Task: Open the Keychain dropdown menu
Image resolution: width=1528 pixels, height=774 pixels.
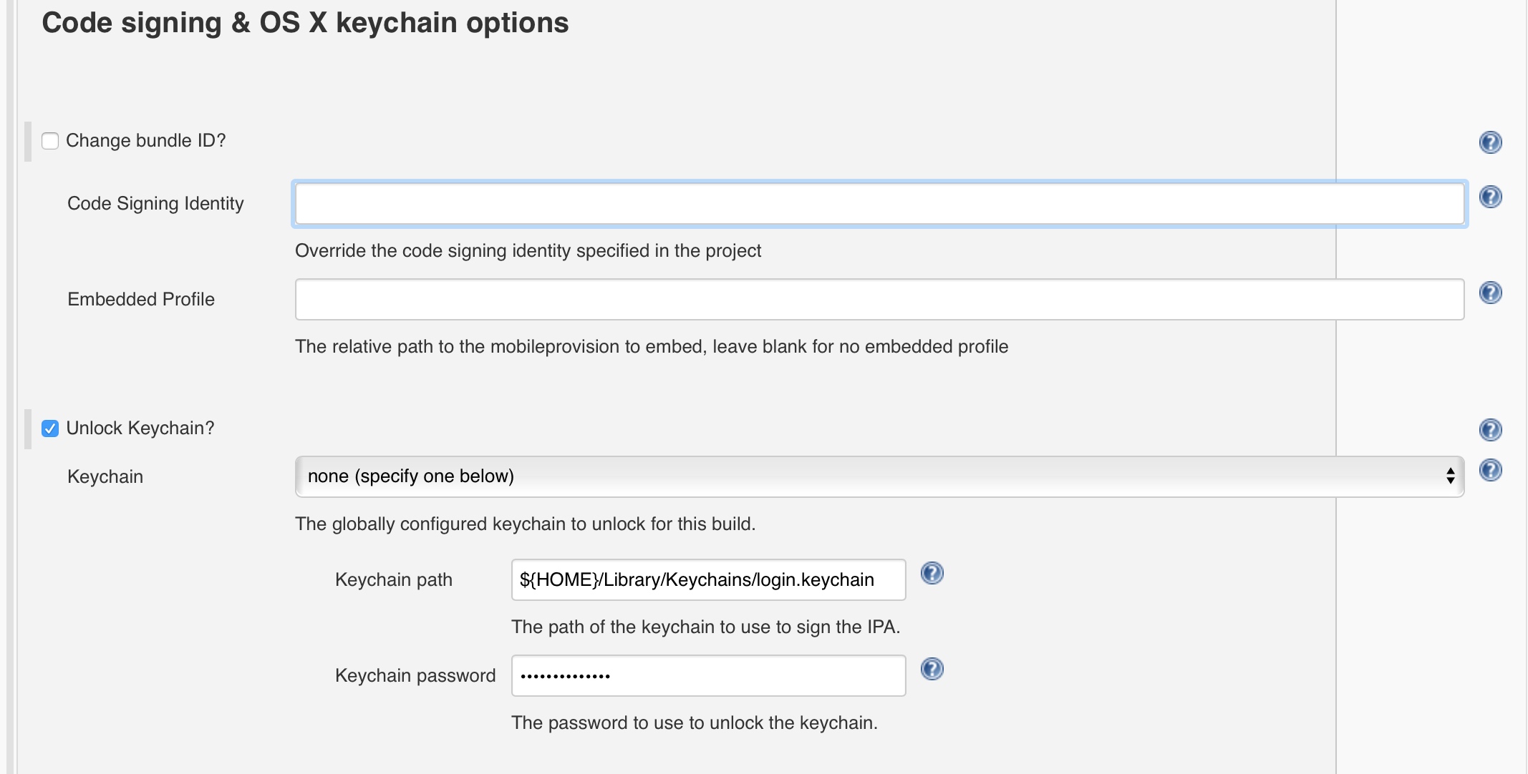Action: [x=879, y=476]
